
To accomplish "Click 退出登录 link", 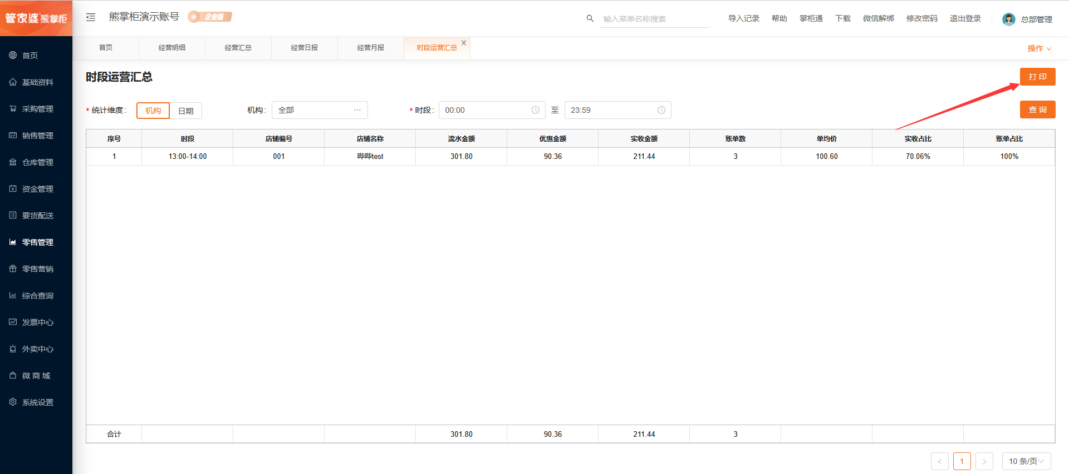I will [965, 18].
